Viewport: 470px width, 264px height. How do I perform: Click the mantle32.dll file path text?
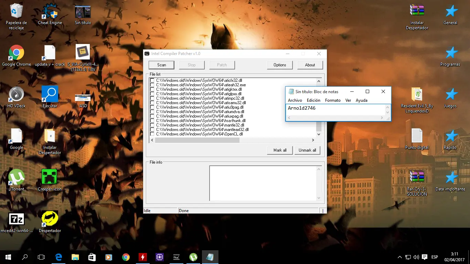(200, 125)
